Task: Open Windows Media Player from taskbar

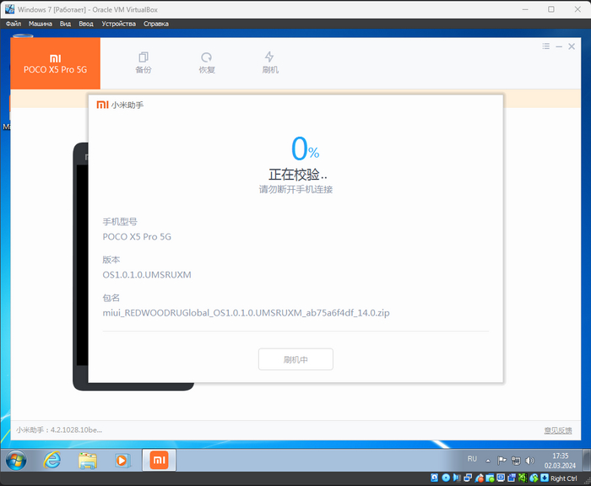Action: [x=122, y=461]
